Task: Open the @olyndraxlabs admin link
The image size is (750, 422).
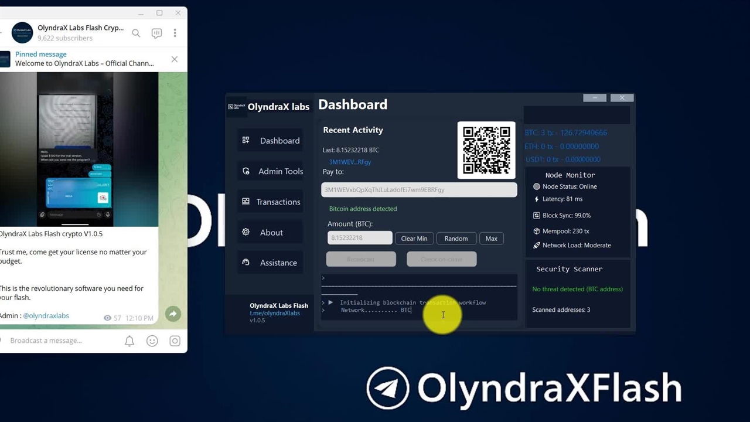Action: [x=46, y=316]
